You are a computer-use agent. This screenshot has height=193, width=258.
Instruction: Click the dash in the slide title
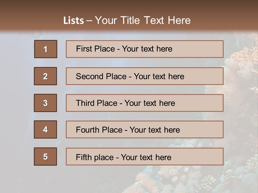tap(89, 21)
